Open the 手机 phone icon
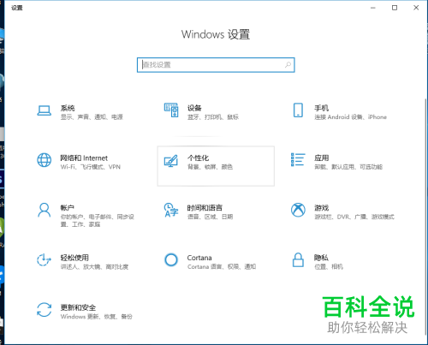 coord(298,110)
